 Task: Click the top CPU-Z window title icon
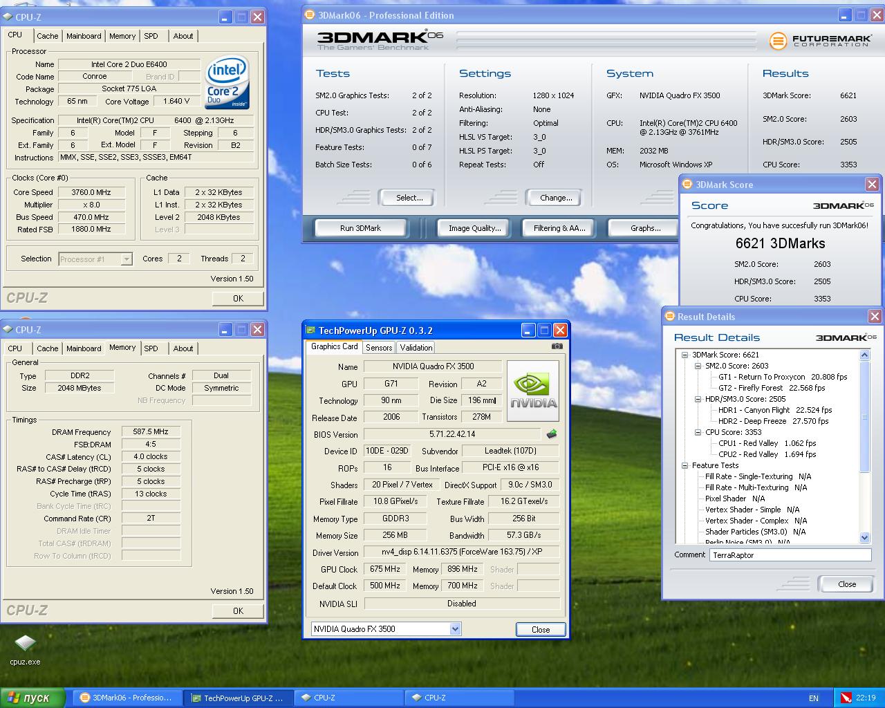click(x=8, y=17)
